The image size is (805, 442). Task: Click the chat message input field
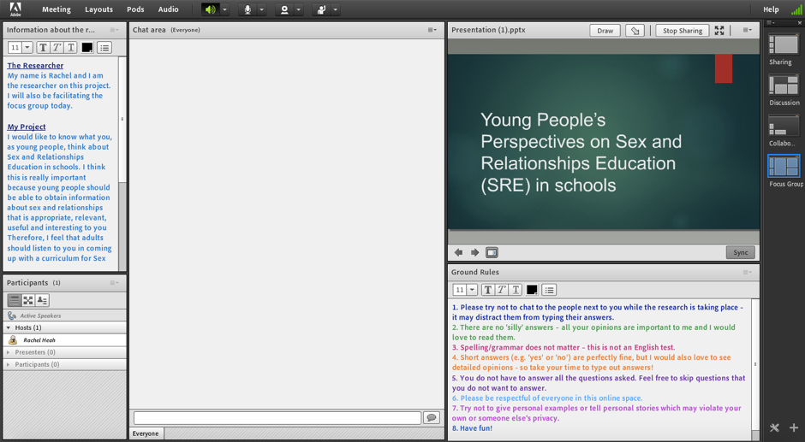point(277,418)
